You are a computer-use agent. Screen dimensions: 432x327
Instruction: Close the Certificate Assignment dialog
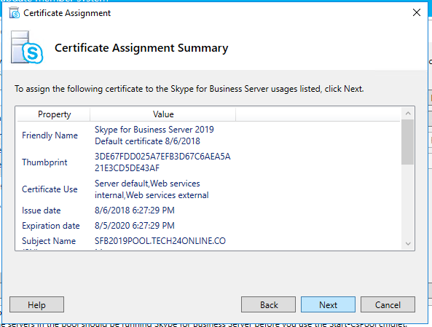click(417, 12)
